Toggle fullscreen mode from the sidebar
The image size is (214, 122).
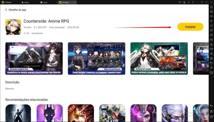(211, 25)
